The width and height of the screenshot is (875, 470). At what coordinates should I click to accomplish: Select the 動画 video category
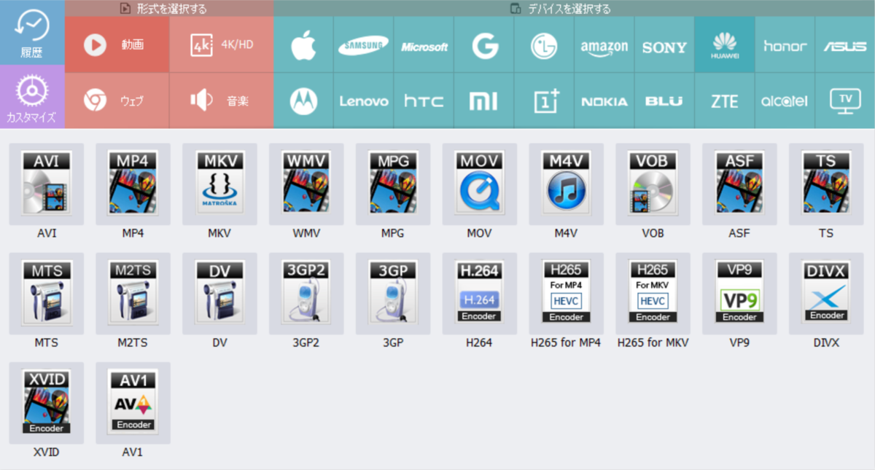[x=117, y=45]
